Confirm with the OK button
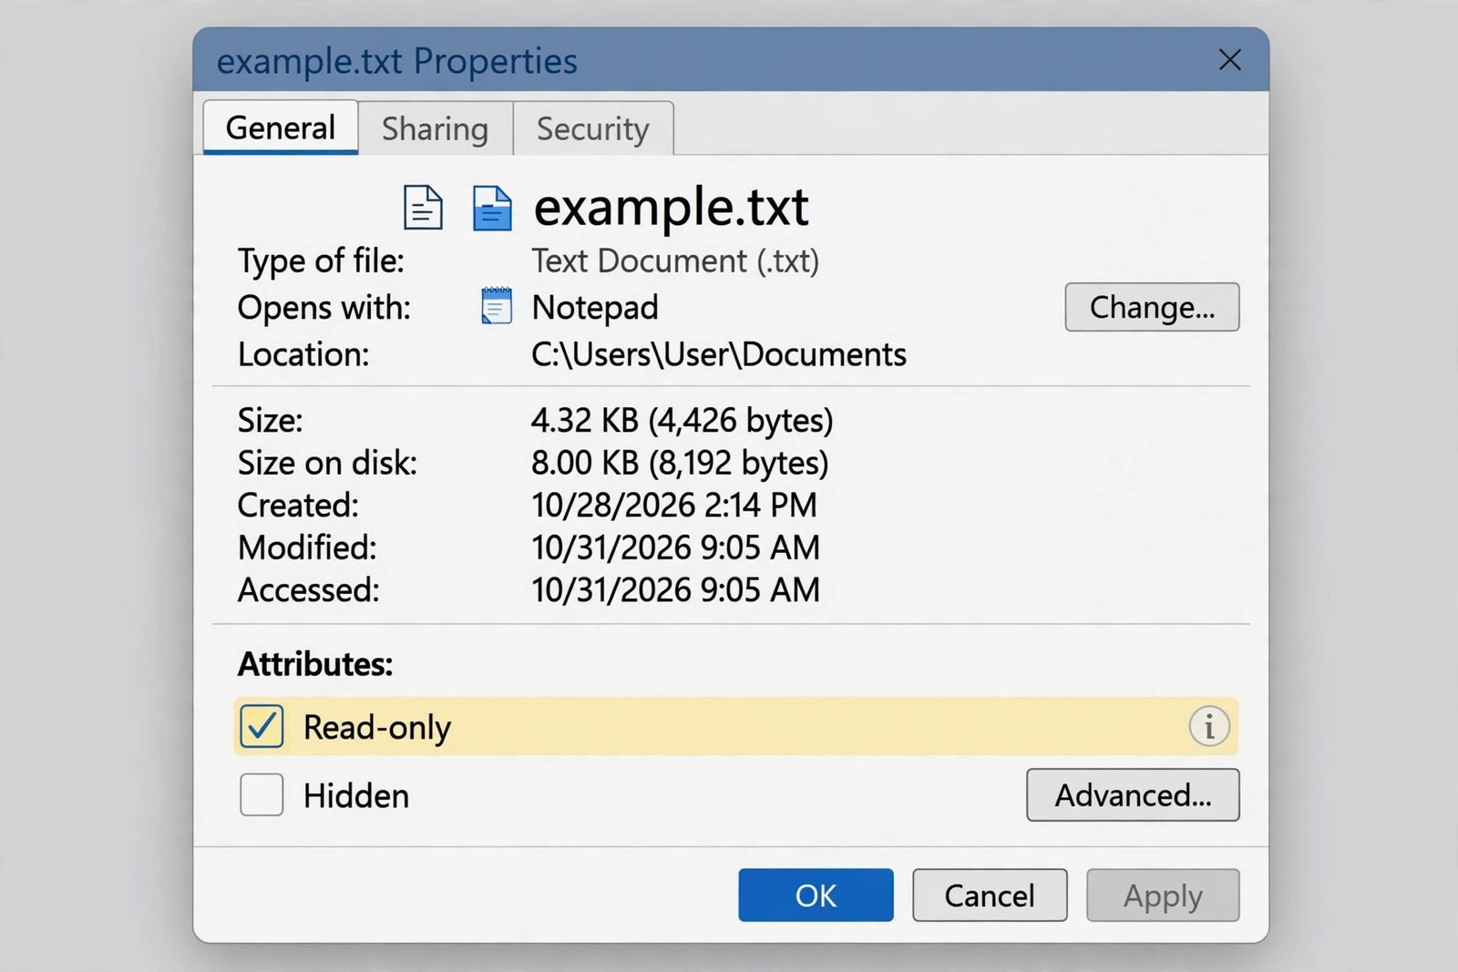Image resolution: width=1458 pixels, height=972 pixels. 816,895
